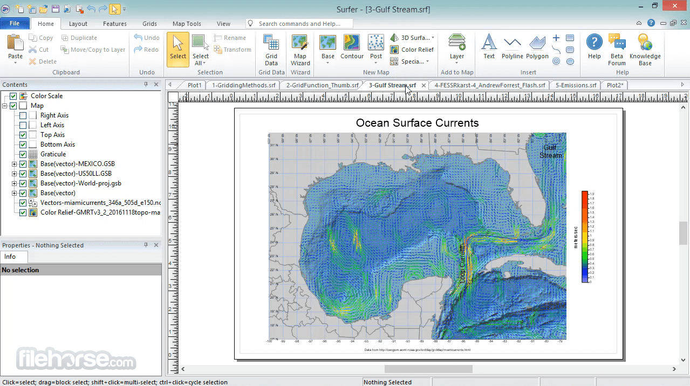
Task: Create a new Base map
Action: click(328, 49)
